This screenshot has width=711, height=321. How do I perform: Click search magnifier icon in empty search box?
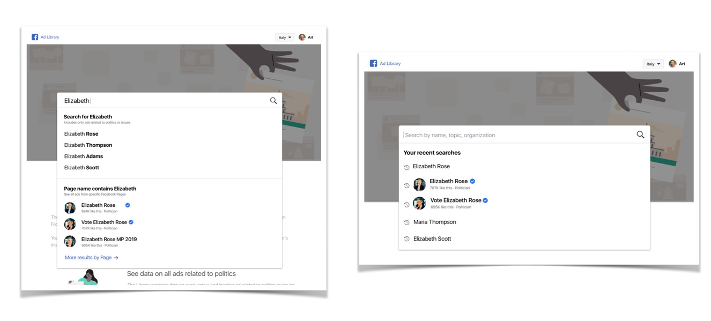click(640, 135)
